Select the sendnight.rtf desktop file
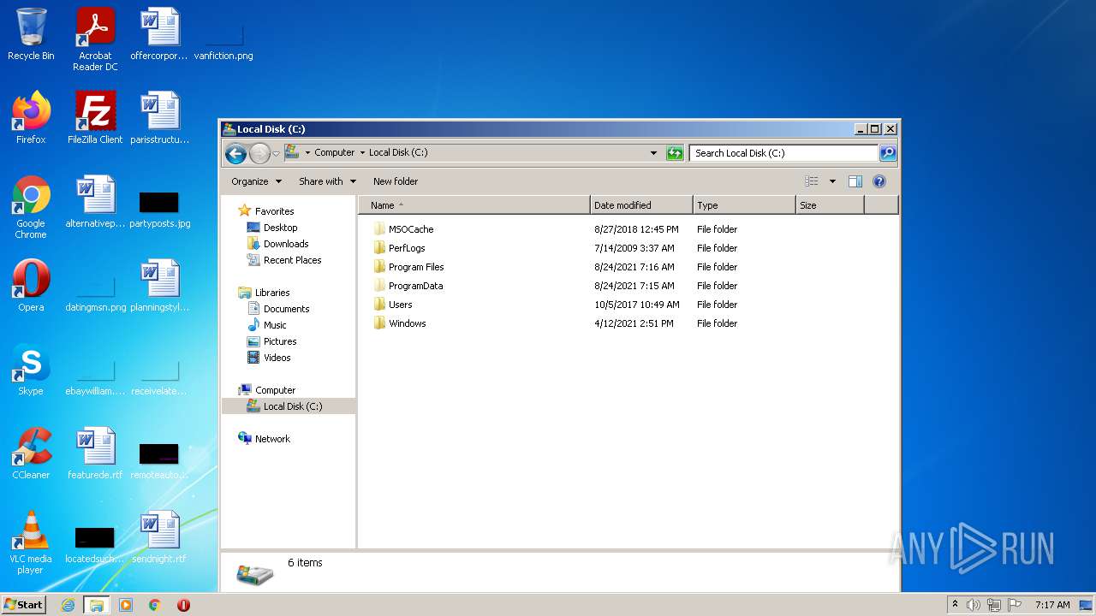 tap(159, 537)
